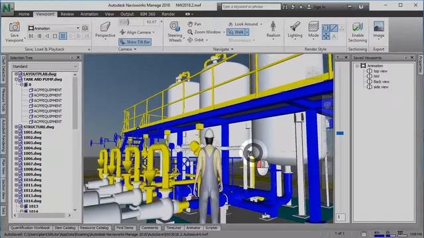The width and height of the screenshot is (424, 238).
Task: Toggle the Show Tilt Bar button
Action: (135, 42)
